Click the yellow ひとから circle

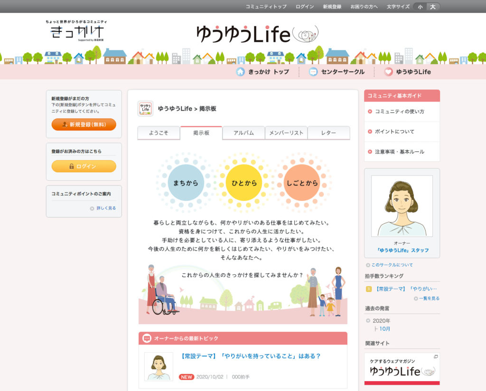(x=244, y=183)
